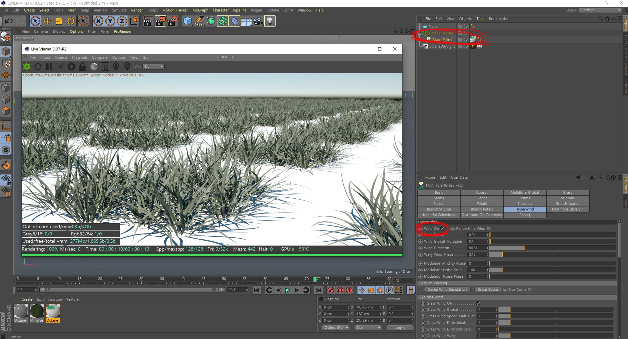Toggle Live Viewer clay mode sphere
The width and height of the screenshot is (628, 339).
(94, 67)
